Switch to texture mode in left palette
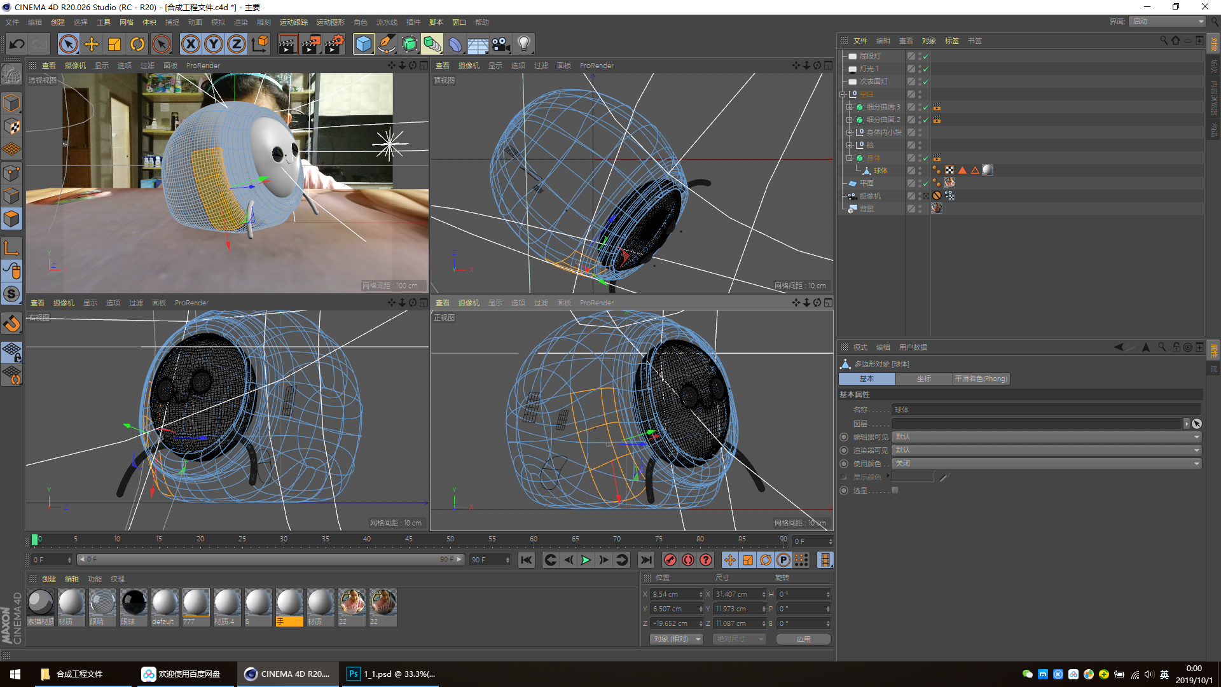Viewport: 1221px width, 687px height. tap(11, 126)
